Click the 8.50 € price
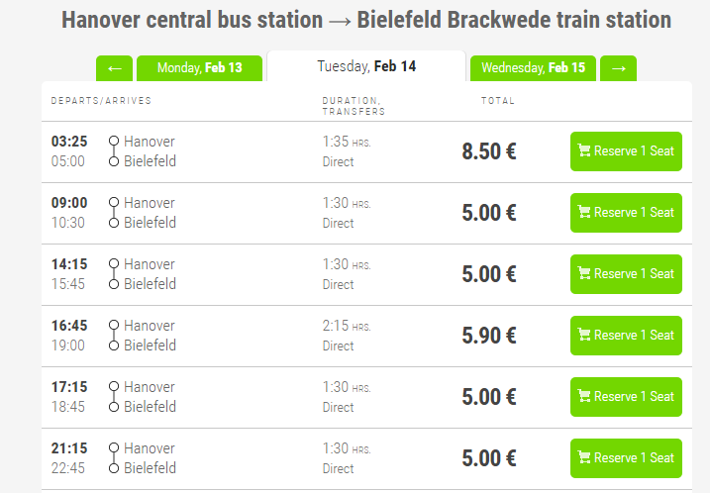This screenshot has width=710, height=493. pyautogui.click(x=489, y=152)
